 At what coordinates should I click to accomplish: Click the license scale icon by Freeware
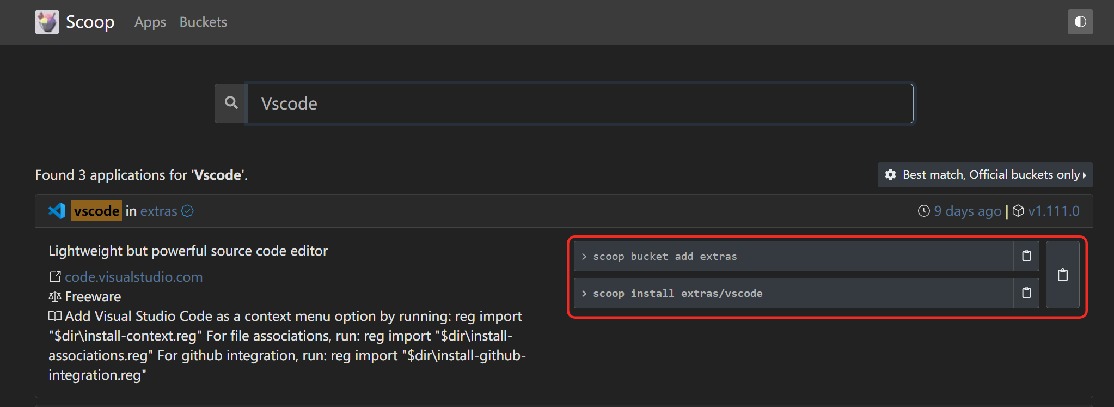[x=55, y=296]
